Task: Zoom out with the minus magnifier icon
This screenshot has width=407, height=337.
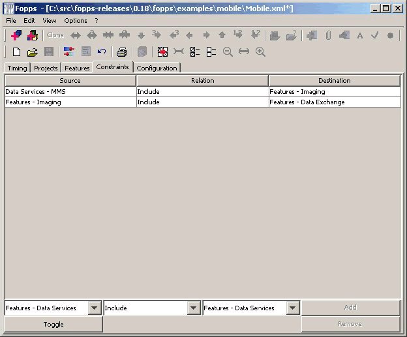Action: tap(228, 52)
